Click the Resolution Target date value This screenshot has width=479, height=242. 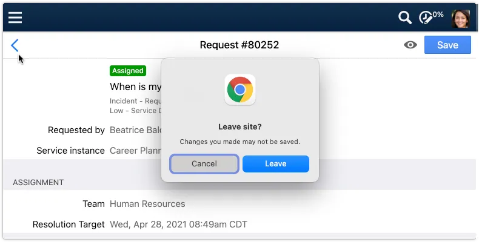178,224
